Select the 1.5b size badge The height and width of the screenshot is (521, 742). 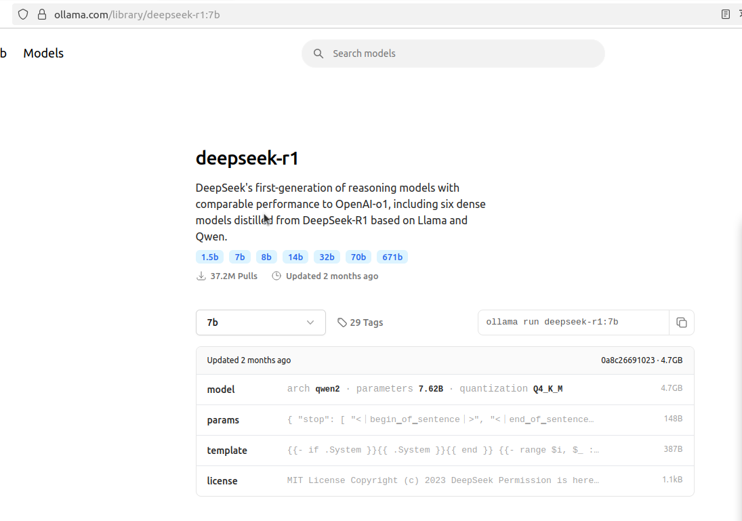pos(209,257)
